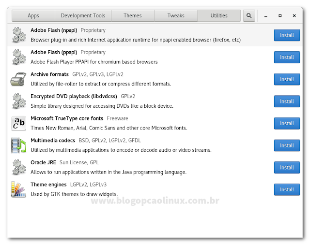Install Theme engines

point(287,189)
